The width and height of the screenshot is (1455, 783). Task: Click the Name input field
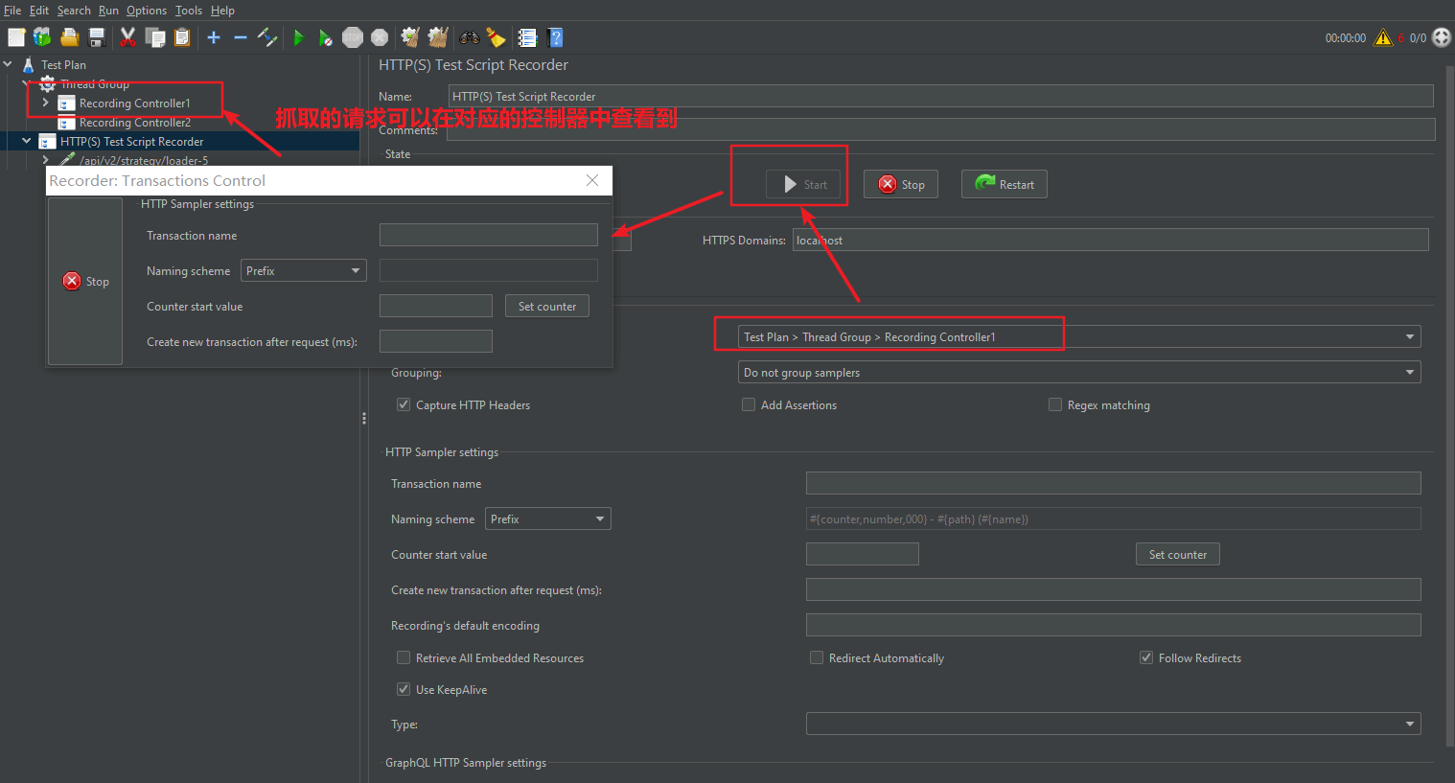click(x=941, y=96)
